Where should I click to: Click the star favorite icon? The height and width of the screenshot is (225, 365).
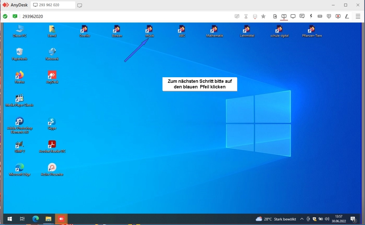pyautogui.click(x=263, y=16)
